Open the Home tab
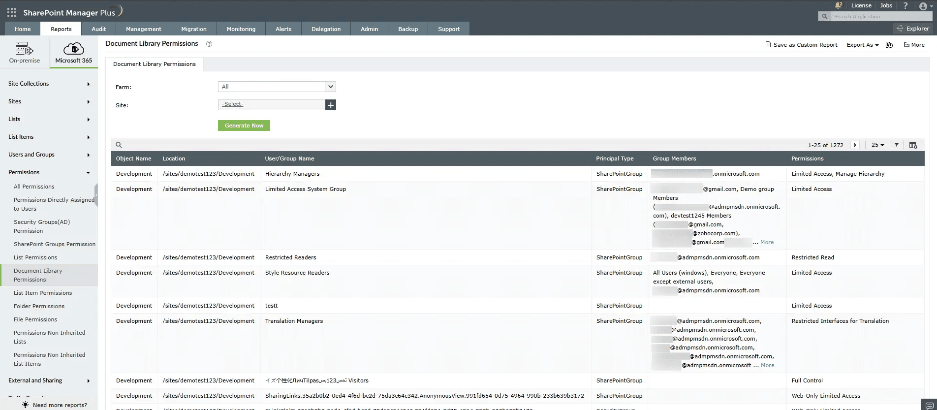The height and width of the screenshot is (410, 937). 23,29
